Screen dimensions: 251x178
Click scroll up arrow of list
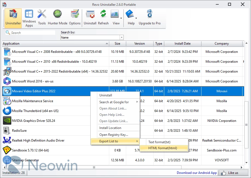point(246,43)
